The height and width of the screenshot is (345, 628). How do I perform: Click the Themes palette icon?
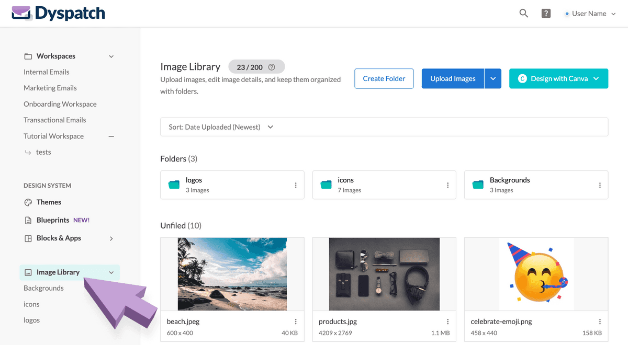coord(28,202)
